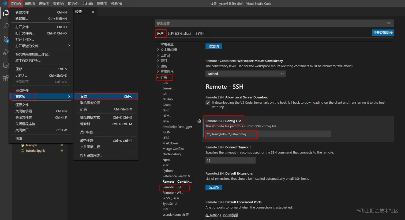Choose 退出 from File menu

(41, 139)
